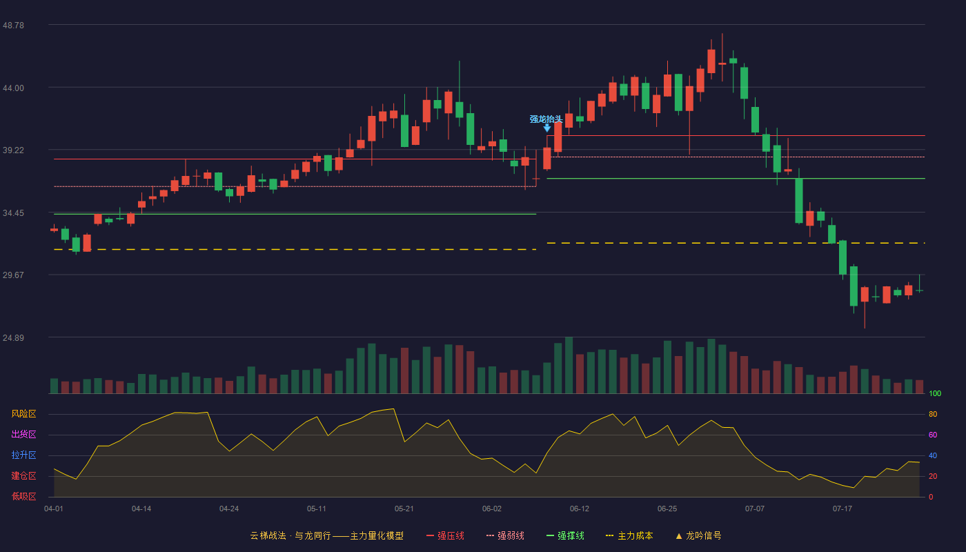Click the 05-21 date label
This screenshot has height=552, width=966.
pyautogui.click(x=404, y=509)
